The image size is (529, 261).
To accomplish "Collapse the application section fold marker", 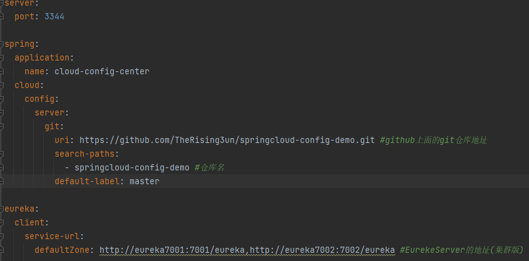I will pyautogui.click(x=3, y=58).
